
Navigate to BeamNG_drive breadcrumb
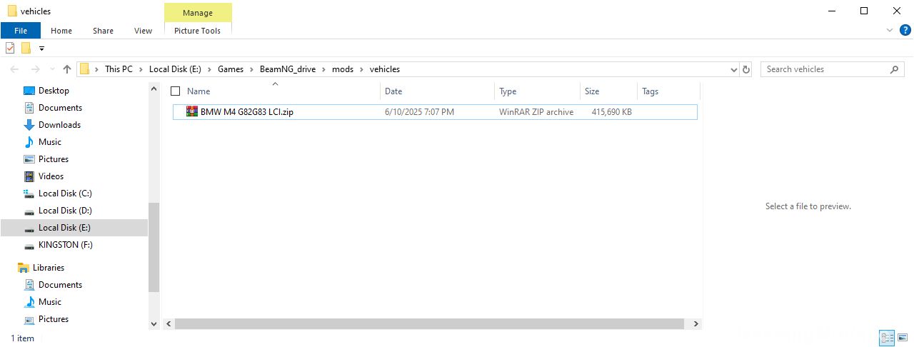pyautogui.click(x=288, y=69)
